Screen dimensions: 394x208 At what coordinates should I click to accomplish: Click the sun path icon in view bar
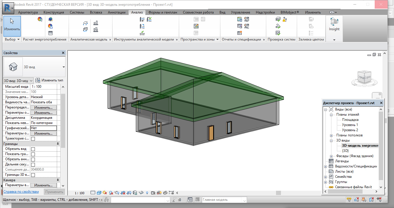(x=105, y=193)
